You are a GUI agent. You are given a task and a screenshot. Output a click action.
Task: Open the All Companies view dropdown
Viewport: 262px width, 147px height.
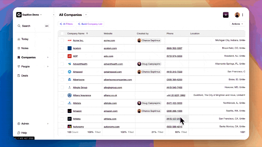click(x=86, y=15)
